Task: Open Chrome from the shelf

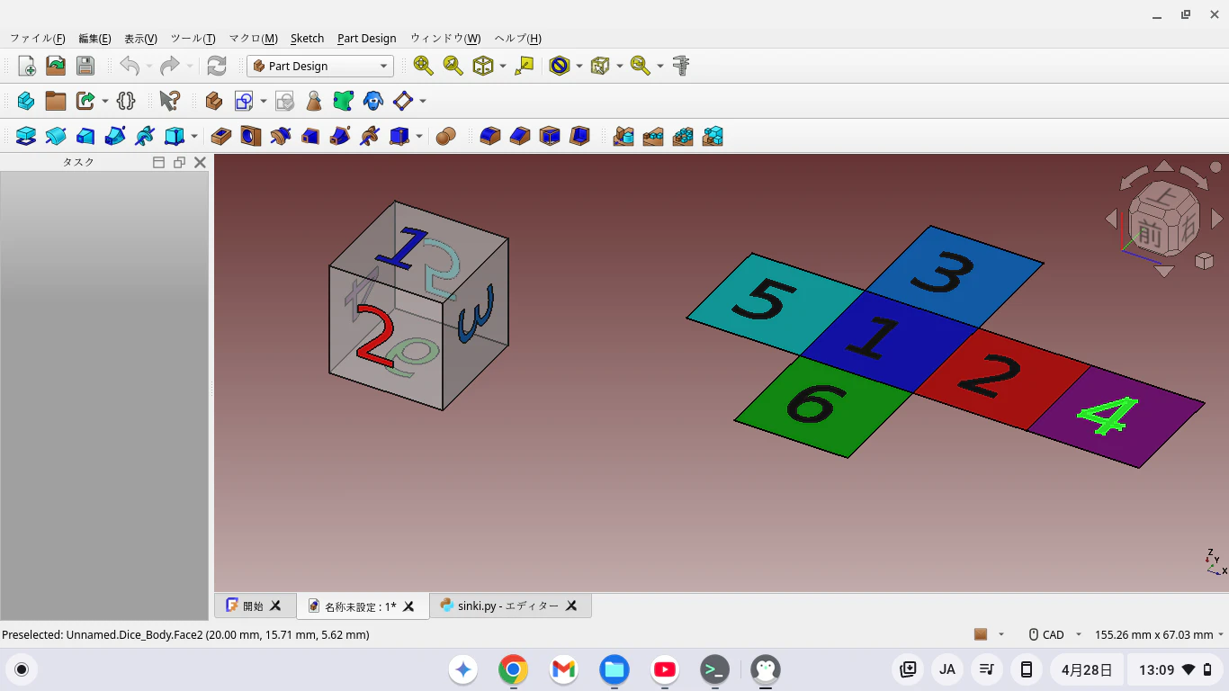Action: pyautogui.click(x=513, y=669)
